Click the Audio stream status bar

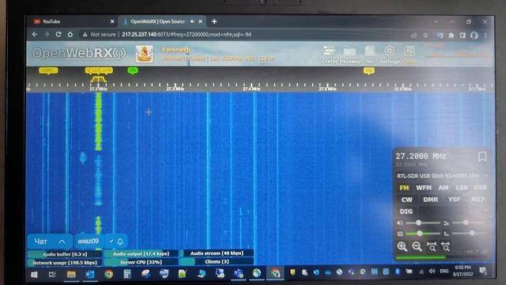click(x=217, y=253)
